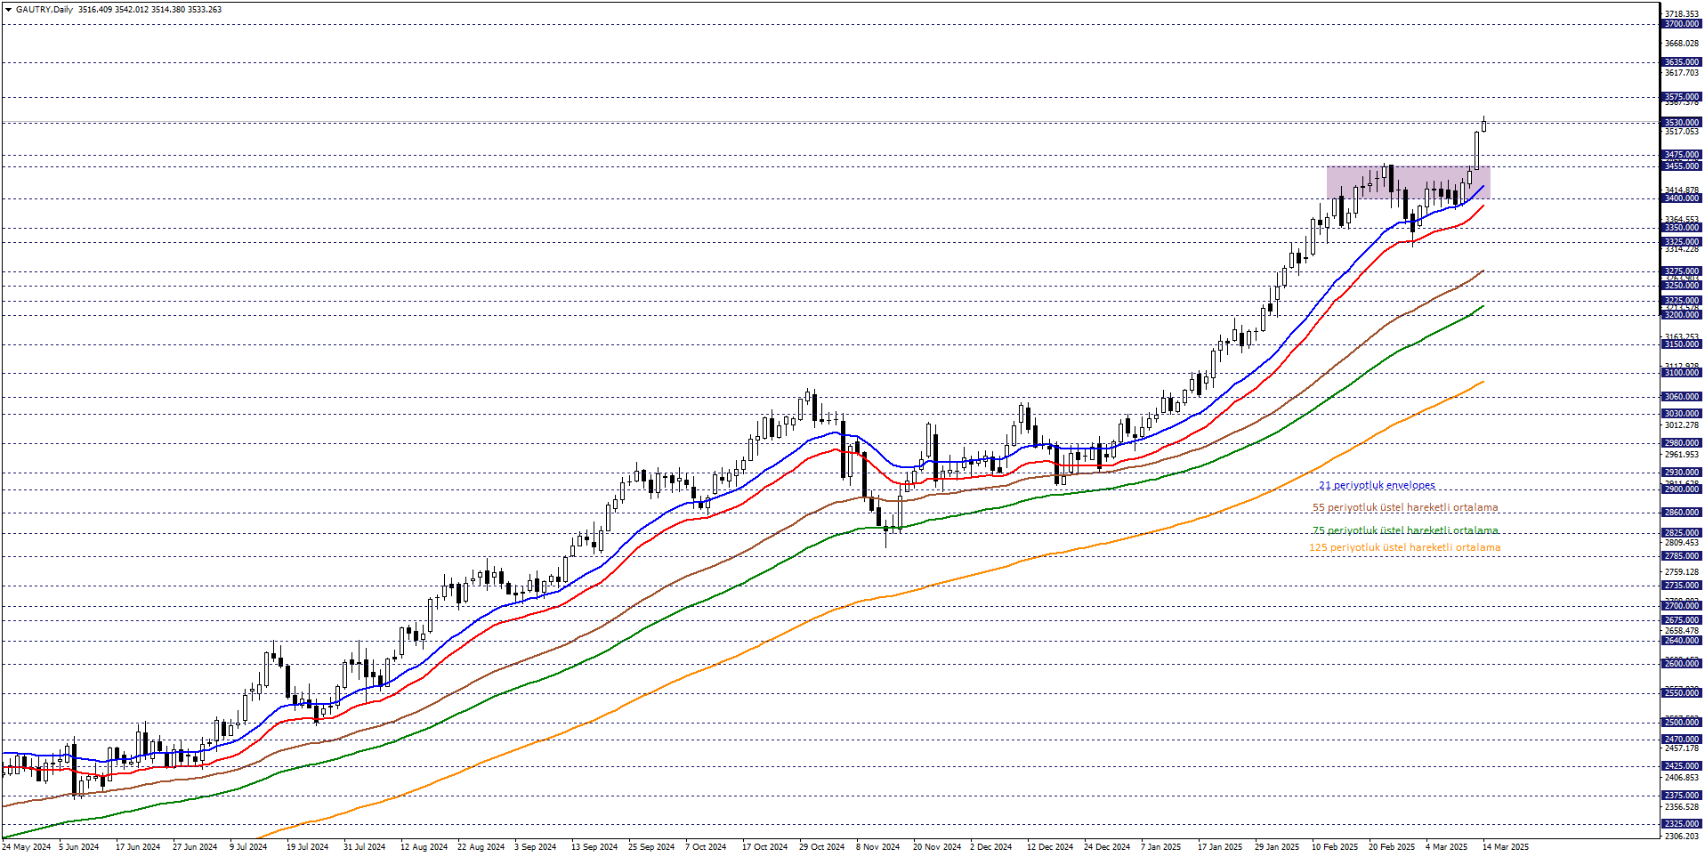1705x857 pixels.
Task: Click the 3030.000 price level label
Action: pyautogui.click(x=1681, y=414)
